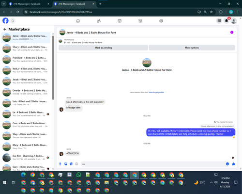Click "Good afternoon, is this still available?" bubble
Screen dimensions: 242x194
85,102
